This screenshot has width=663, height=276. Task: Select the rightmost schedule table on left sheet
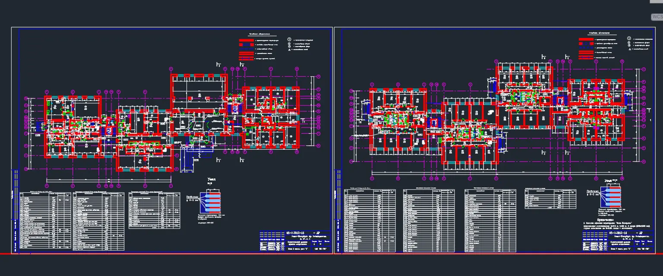tap(155, 210)
